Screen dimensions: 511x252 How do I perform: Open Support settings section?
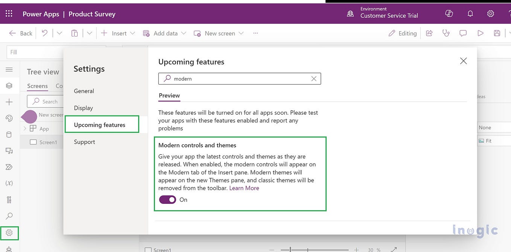(x=84, y=142)
